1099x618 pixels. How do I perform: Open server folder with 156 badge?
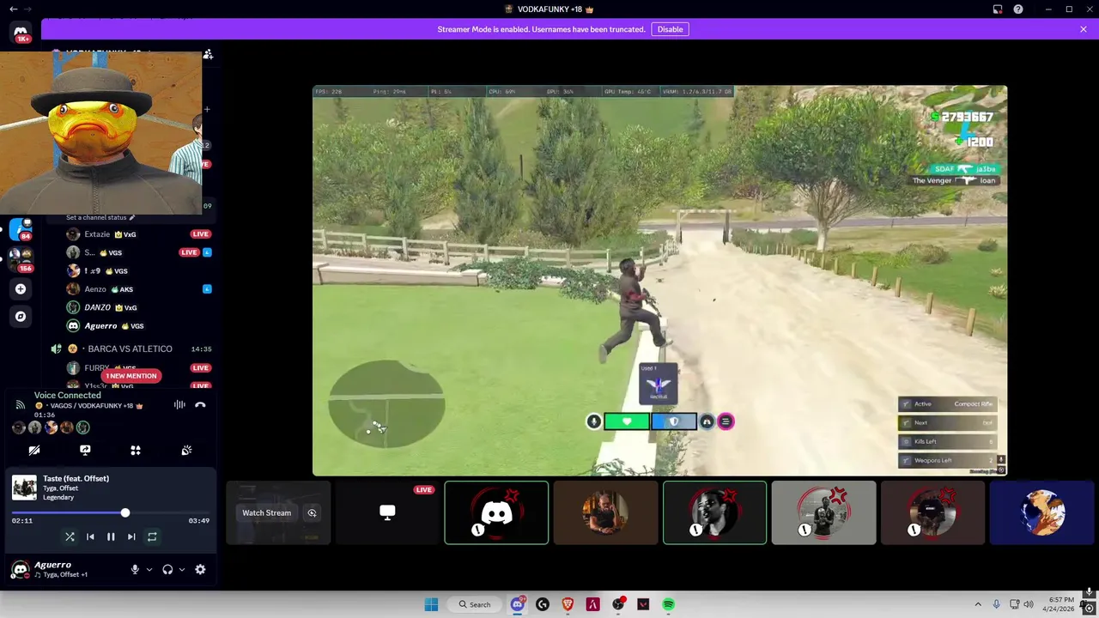(x=21, y=259)
